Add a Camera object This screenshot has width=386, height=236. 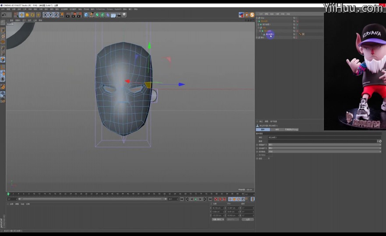point(119,15)
